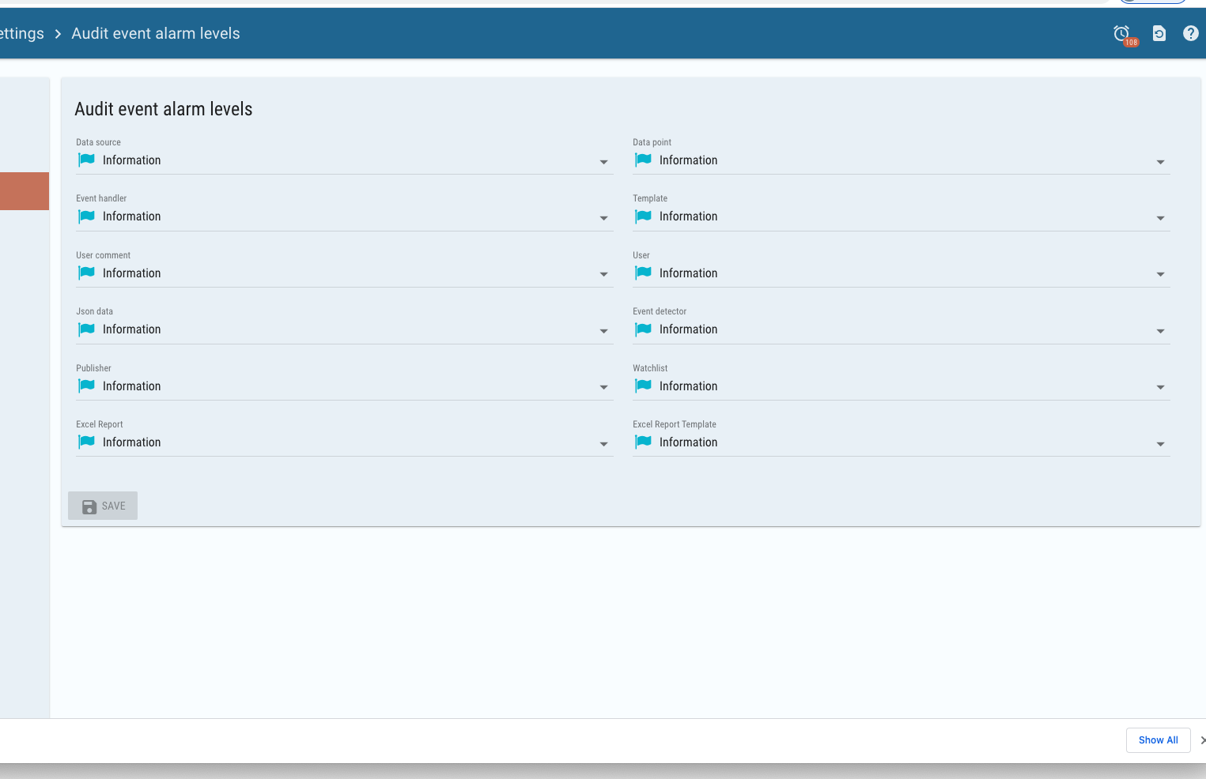Click the flag icon next to Event handler
1206x779 pixels.
86,216
